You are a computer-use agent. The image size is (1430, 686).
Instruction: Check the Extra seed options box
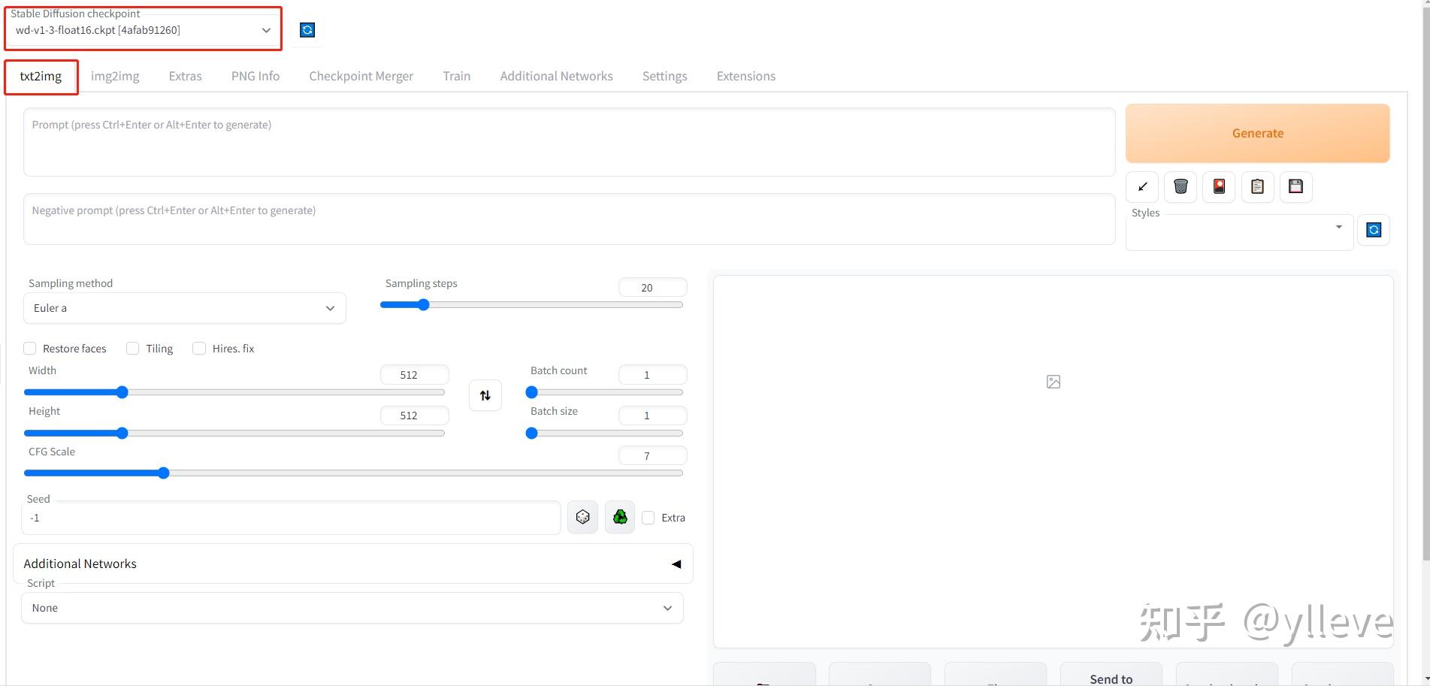tap(648, 518)
